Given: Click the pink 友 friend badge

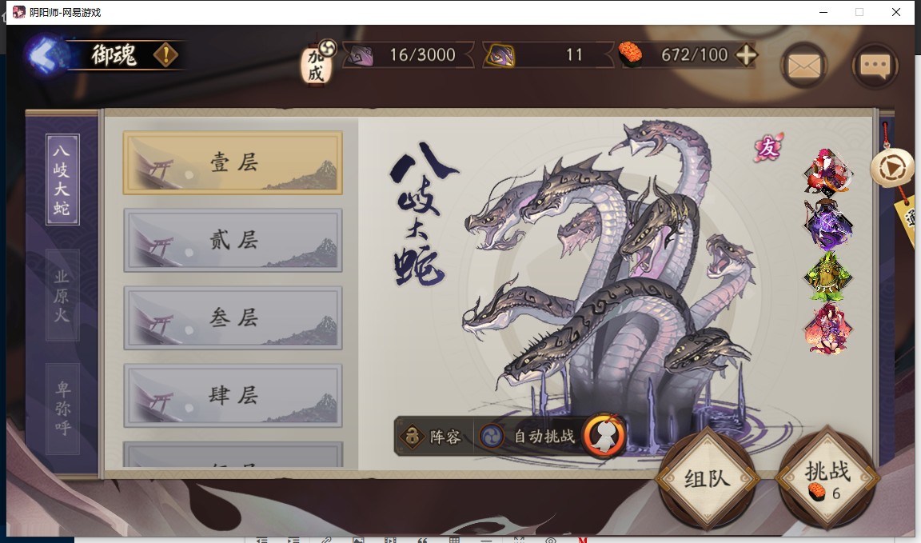Looking at the screenshot, I should point(768,147).
